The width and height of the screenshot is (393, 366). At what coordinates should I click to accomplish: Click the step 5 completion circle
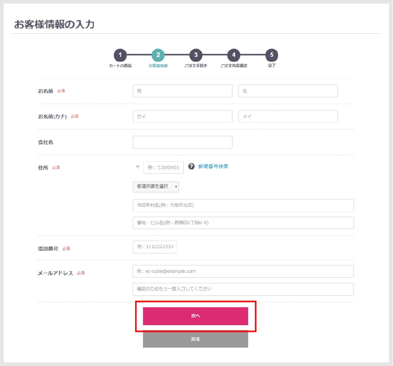pyautogui.click(x=271, y=55)
